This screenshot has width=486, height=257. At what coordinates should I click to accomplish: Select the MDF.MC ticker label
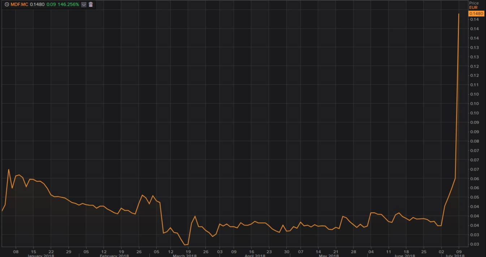[x=19, y=4]
